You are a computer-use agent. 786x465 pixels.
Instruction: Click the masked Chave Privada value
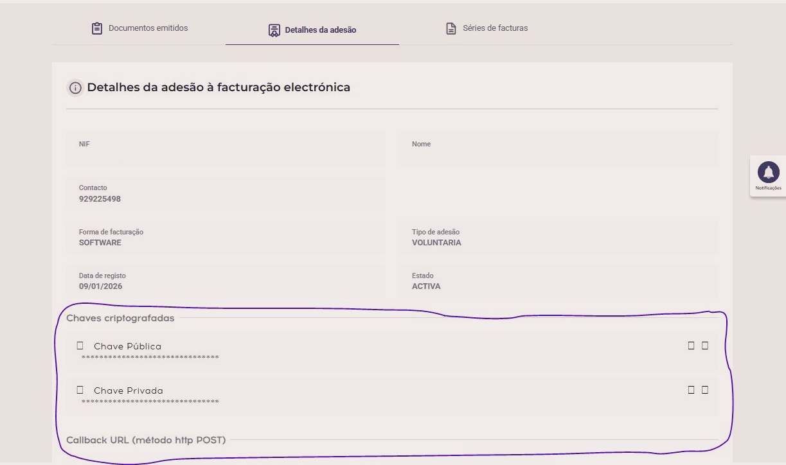tap(150, 402)
